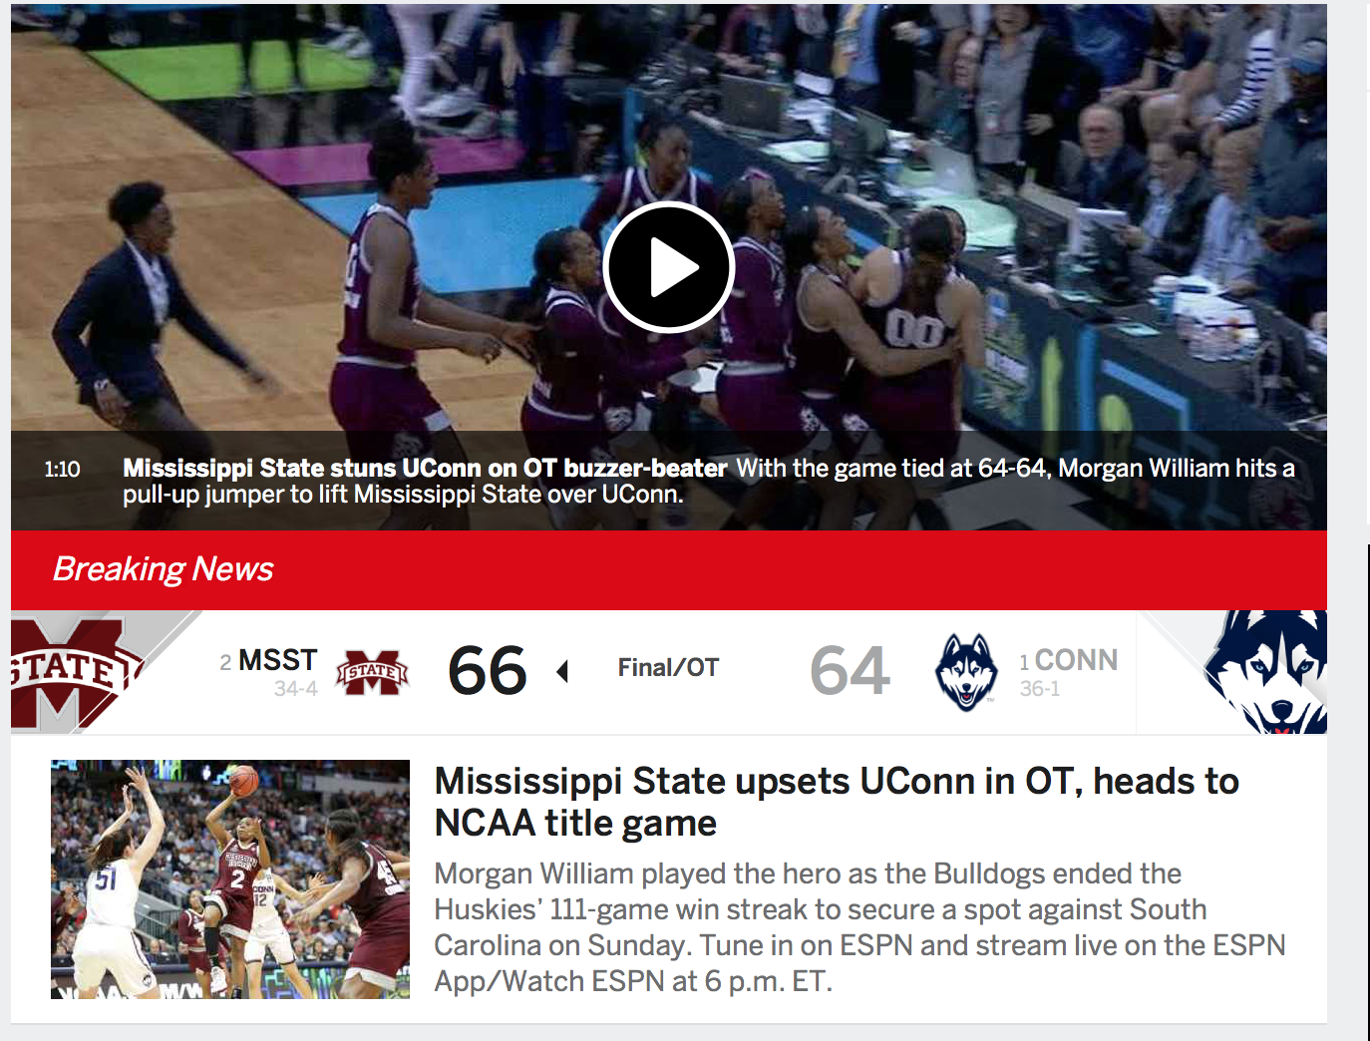This screenshot has width=1370, height=1041.
Task: Play the Mississippi State buzzer-beater video
Action: (669, 267)
